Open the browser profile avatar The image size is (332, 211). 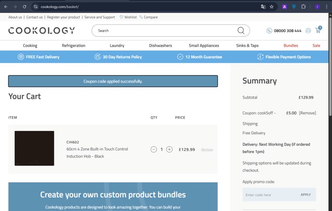click(x=317, y=7)
